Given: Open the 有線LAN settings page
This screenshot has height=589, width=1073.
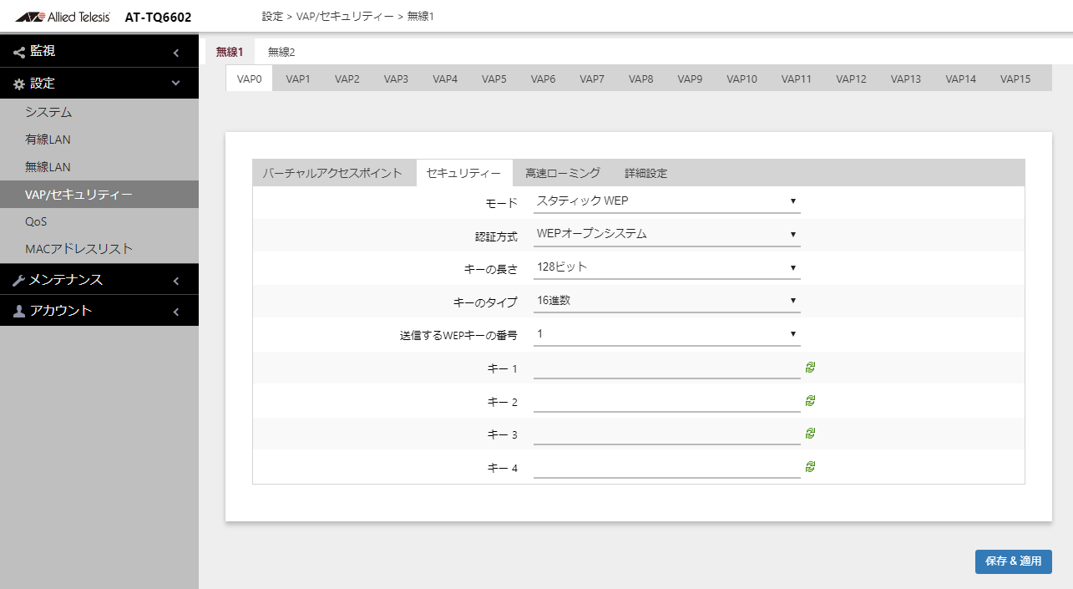Looking at the screenshot, I should point(99,140).
